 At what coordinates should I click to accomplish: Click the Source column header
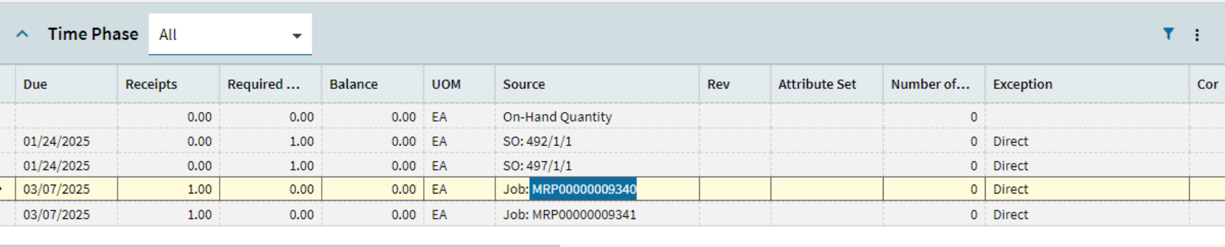point(597,84)
